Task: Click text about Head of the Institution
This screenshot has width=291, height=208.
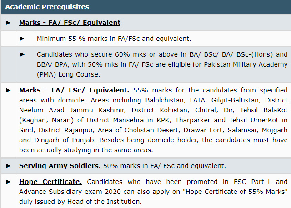Action: [x=105, y=202]
